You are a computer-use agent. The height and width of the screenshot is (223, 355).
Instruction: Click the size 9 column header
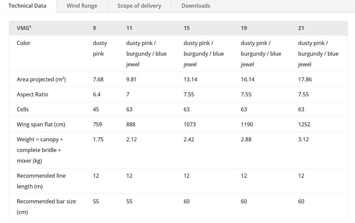pos(94,28)
